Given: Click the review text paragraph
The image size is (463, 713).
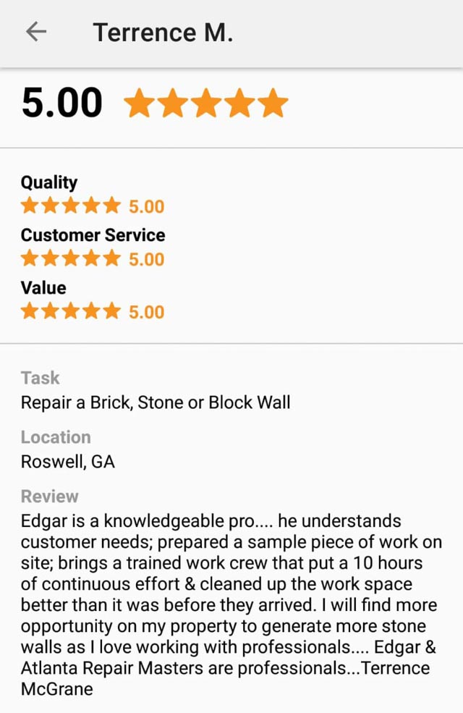Looking at the screenshot, I should pos(231,604).
